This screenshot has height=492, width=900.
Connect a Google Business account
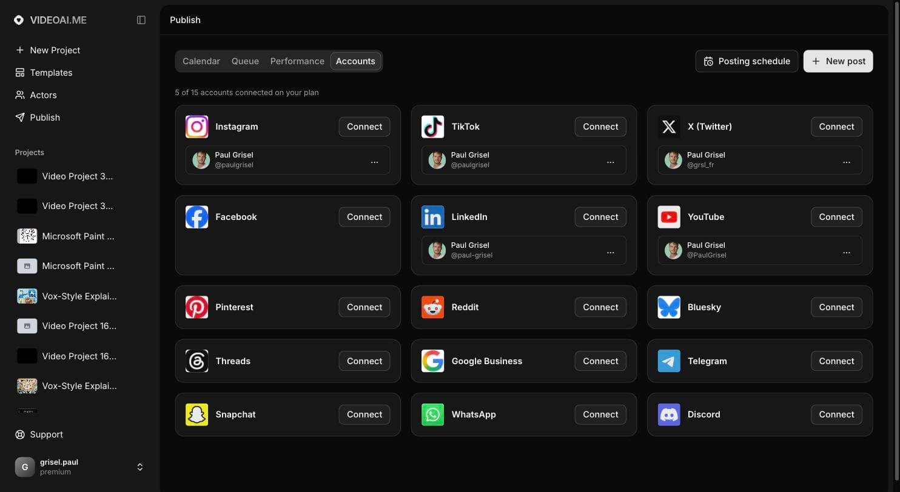tap(600, 361)
